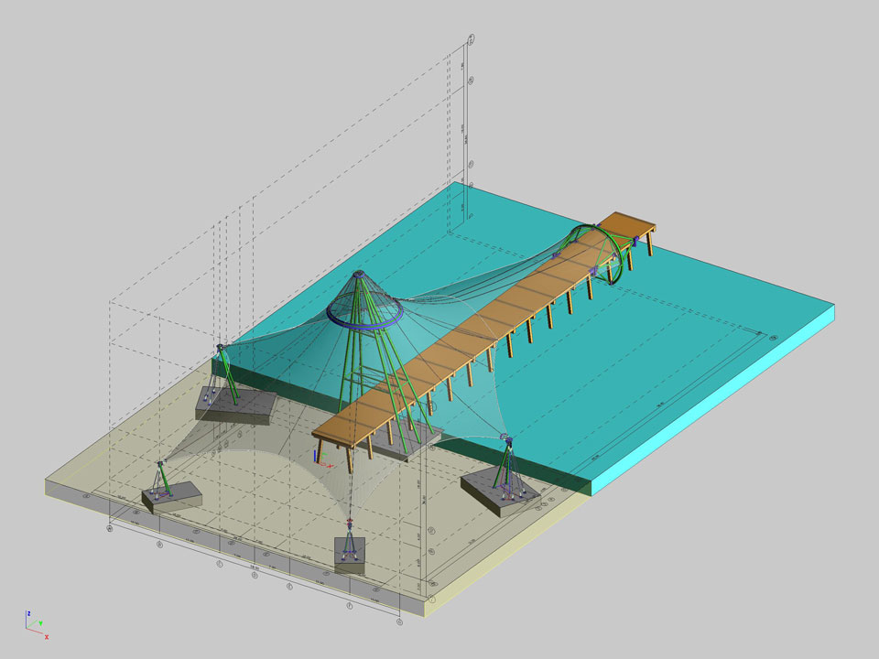Screen dimensions: 879x659
Task: Select the apex of the central cone mast
Action: pyautogui.click(x=358, y=274)
